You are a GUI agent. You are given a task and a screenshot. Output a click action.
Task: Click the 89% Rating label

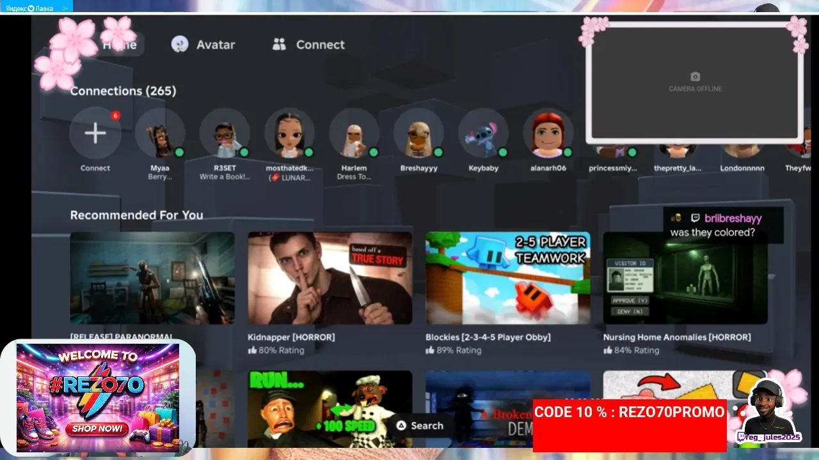point(459,350)
